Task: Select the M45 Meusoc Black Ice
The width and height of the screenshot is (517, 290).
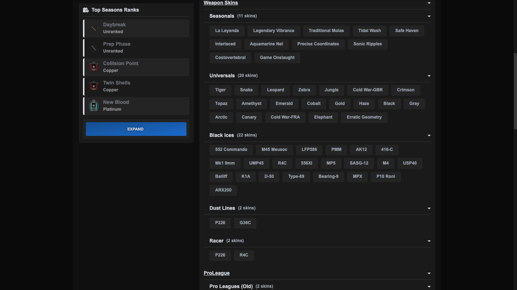Action: [274, 150]
